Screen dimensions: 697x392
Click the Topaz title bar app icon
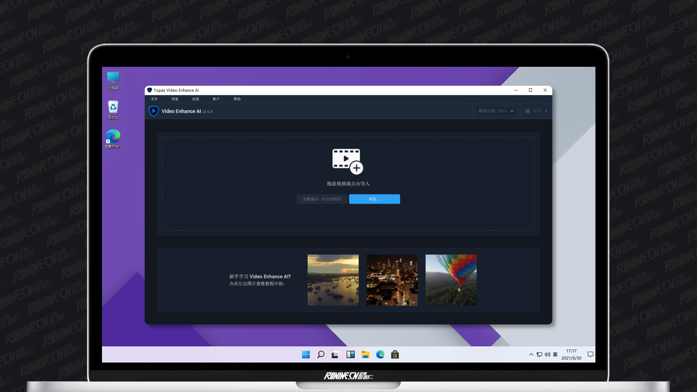point(150,90)
